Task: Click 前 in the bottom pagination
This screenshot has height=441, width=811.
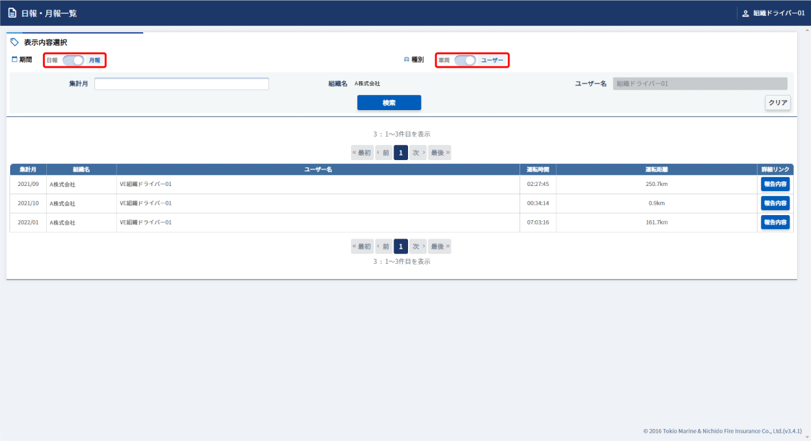Action: [x=383, y=247]
